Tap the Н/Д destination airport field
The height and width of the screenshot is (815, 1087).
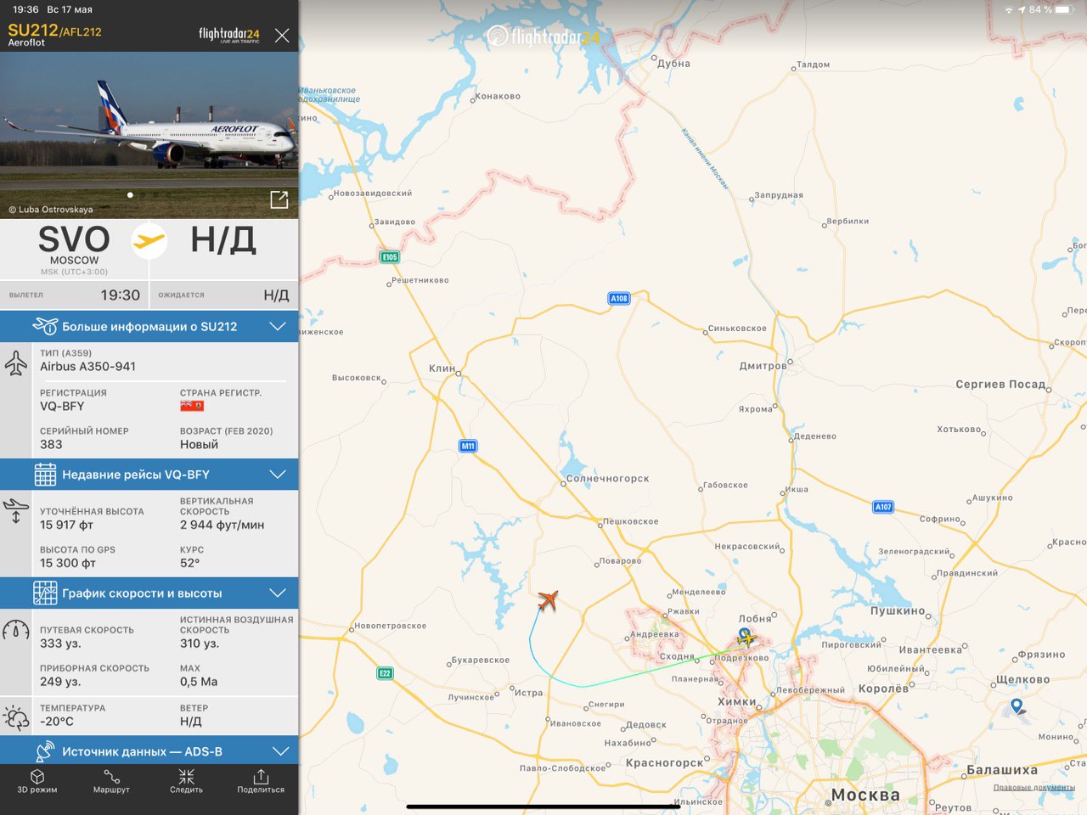click(x=223, y=241)
